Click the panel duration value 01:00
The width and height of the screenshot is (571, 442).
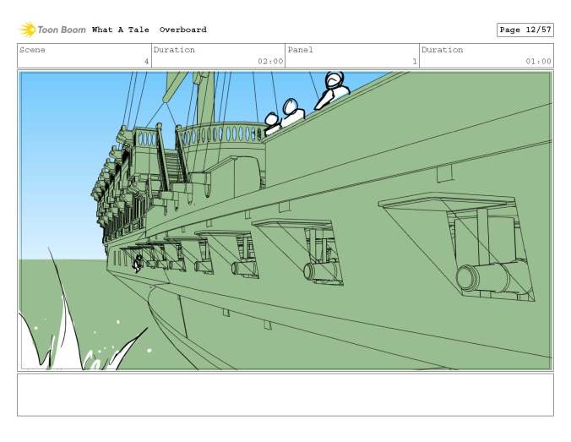(x=538, y=61)
